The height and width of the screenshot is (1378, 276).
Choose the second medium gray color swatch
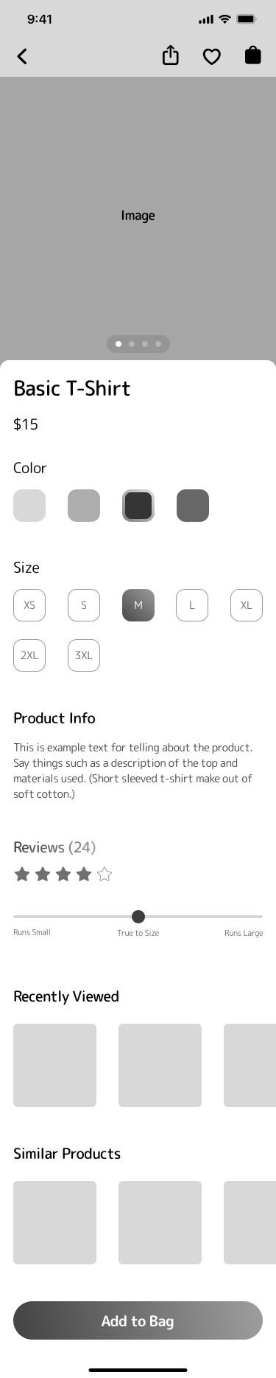coord(84,506)
